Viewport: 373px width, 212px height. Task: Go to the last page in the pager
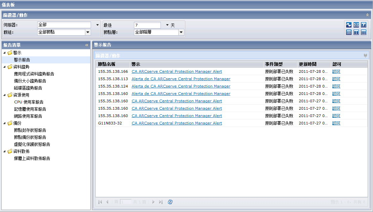pos(161,202)
